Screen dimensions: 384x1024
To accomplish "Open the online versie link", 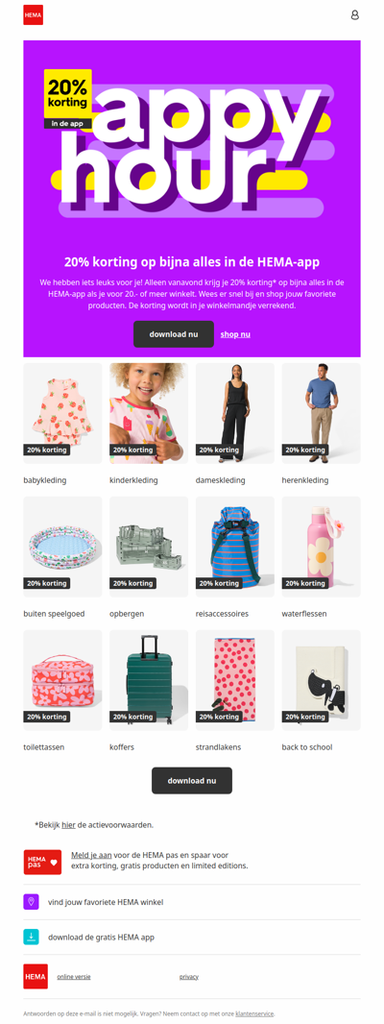I will pyautogui.click(x=74, y=976).
